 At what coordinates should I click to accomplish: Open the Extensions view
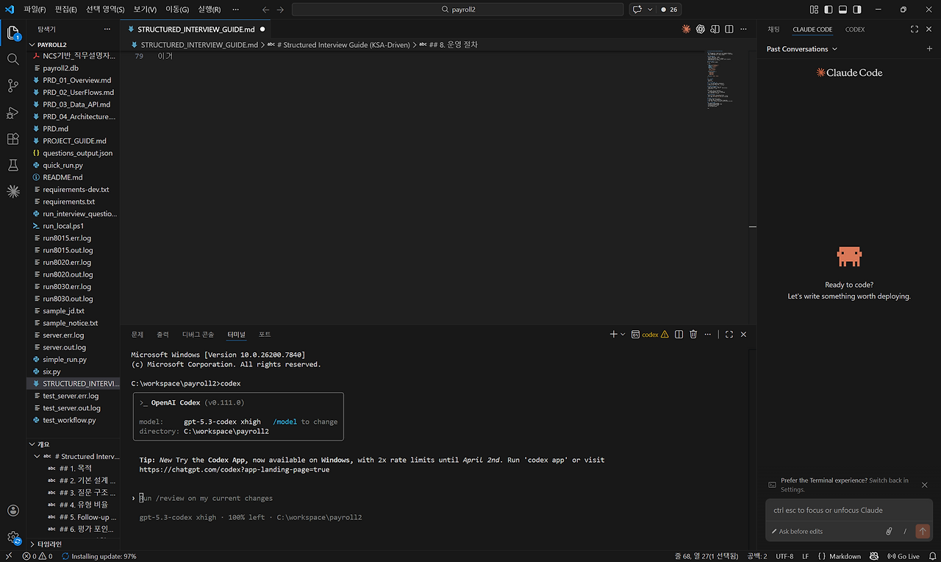coord(12,139)
